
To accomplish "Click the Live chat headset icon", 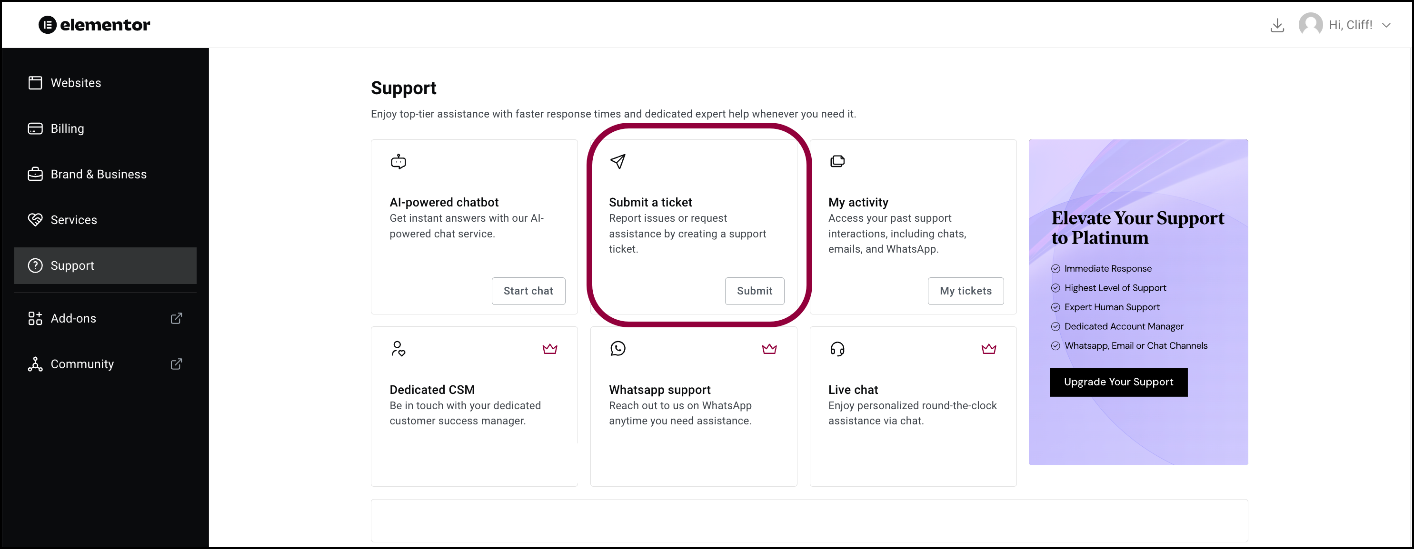I will [x=836, y=350].
